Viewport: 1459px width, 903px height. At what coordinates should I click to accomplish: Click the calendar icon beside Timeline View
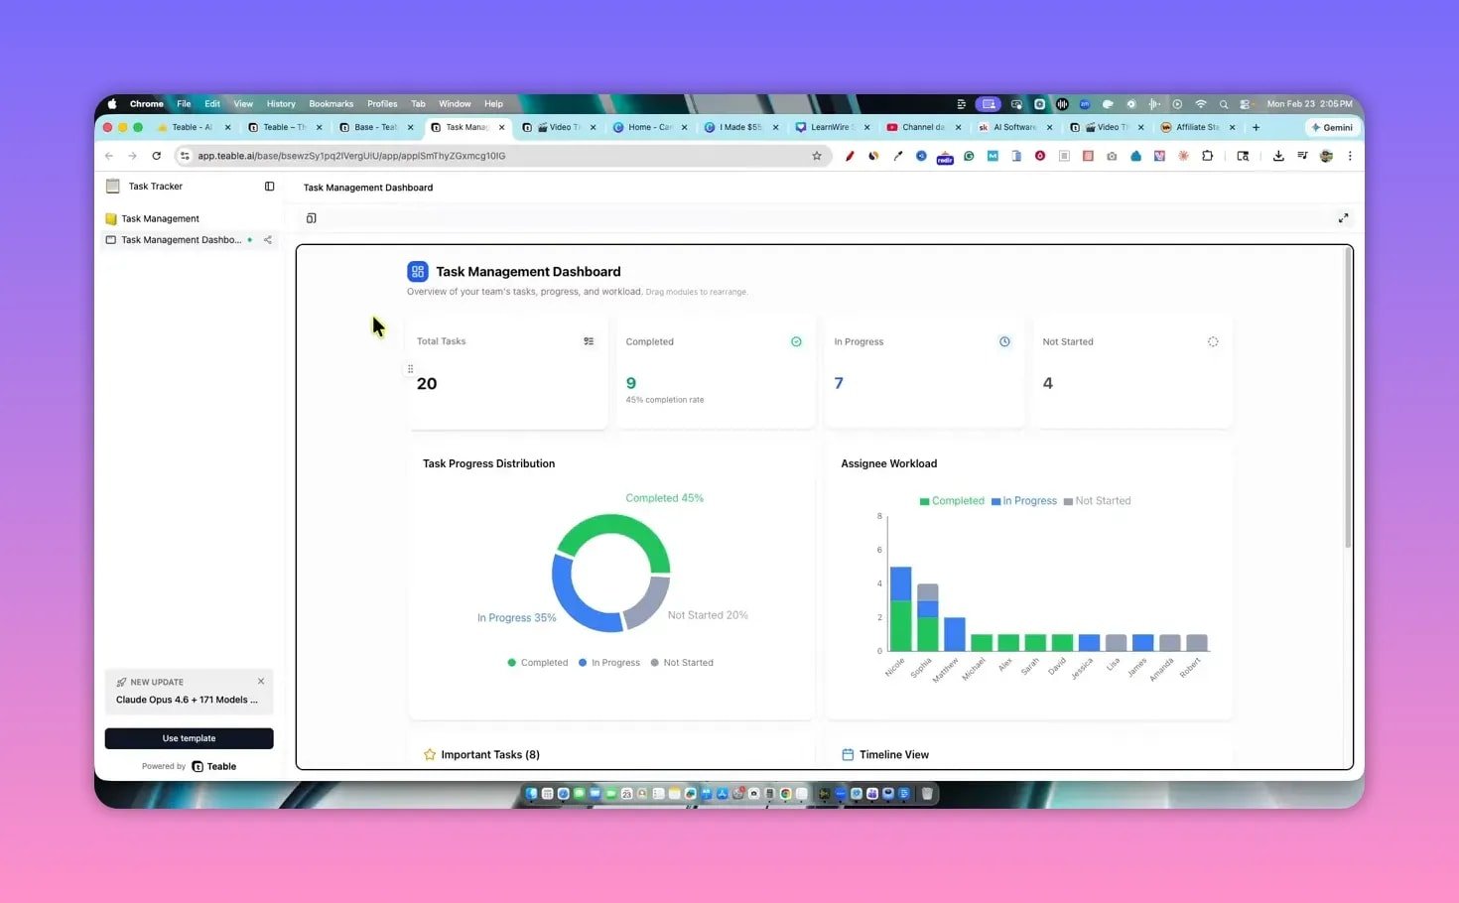click(846, 754)
